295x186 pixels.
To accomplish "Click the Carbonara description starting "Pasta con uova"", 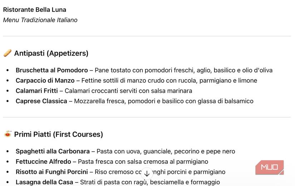I will coord(166,151).
